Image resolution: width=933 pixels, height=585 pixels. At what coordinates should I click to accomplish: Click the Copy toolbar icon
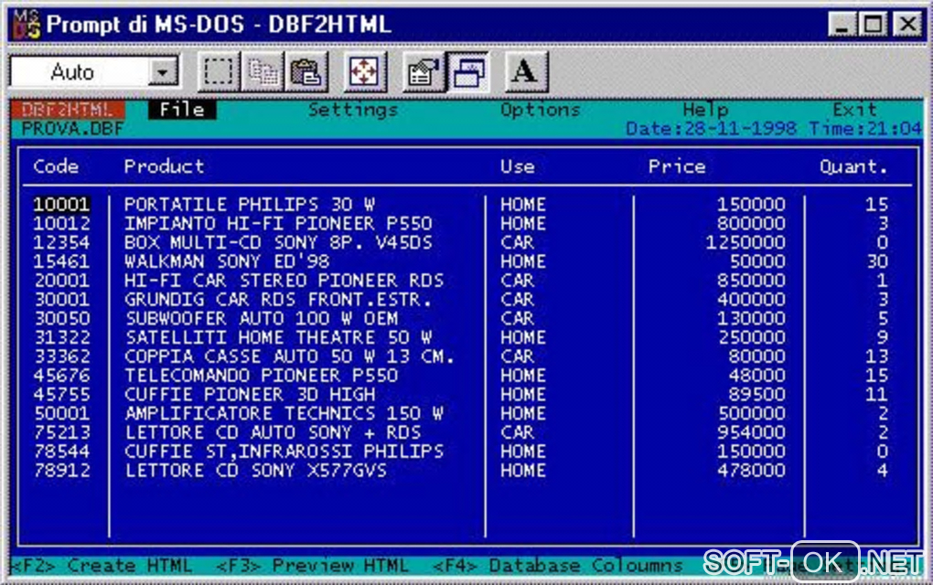pos(263,72)
